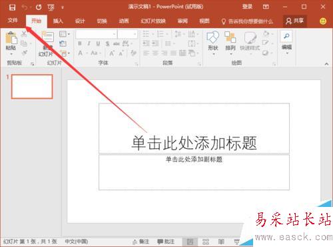This screenshot has height=247, width=333.
Task: Click the 形状 (Shapes) gallery button
Action: pos(213,43)
